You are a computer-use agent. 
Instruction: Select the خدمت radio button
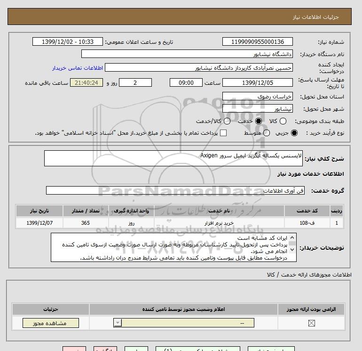click(259, 121)
